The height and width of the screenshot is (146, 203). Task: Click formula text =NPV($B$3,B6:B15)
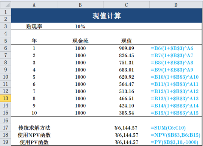tap(176, 135)
